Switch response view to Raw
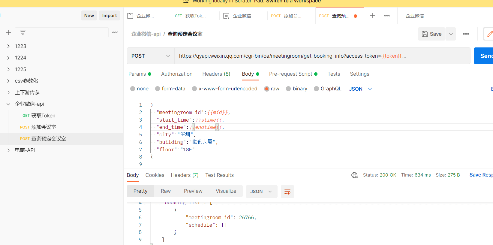The image size is (493, 245). (x=166, y=191)
